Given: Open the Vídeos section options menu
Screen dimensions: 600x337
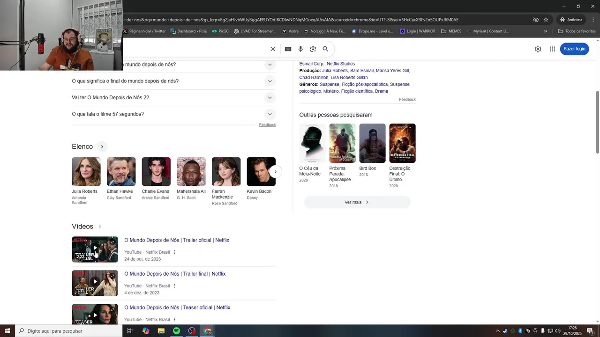Looking at the screenshot, I should [x=100, y=227].
